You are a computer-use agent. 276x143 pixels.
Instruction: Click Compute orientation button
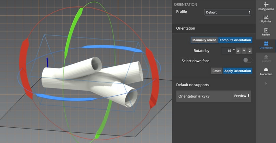(235, 40)
